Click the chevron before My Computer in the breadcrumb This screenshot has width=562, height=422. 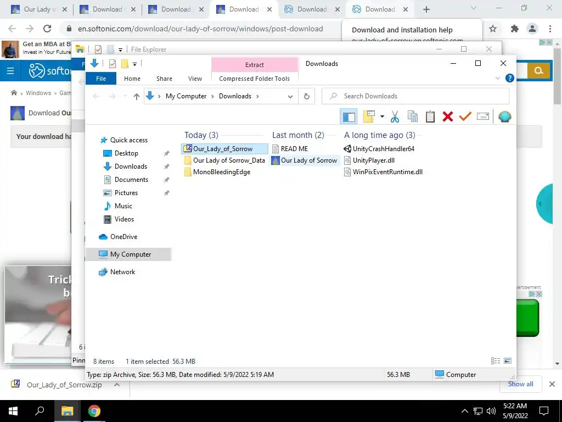click(x=159, y=96)
